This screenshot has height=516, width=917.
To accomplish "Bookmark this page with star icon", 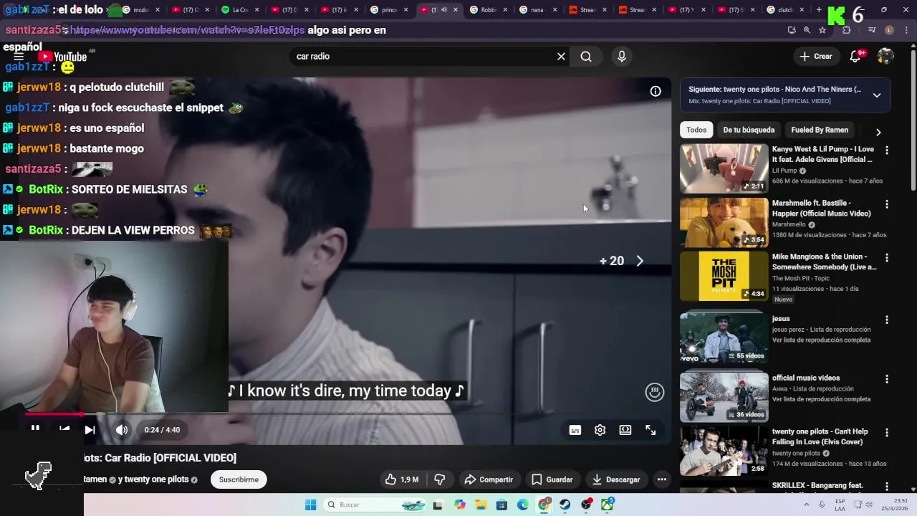I will click(822, 30).
